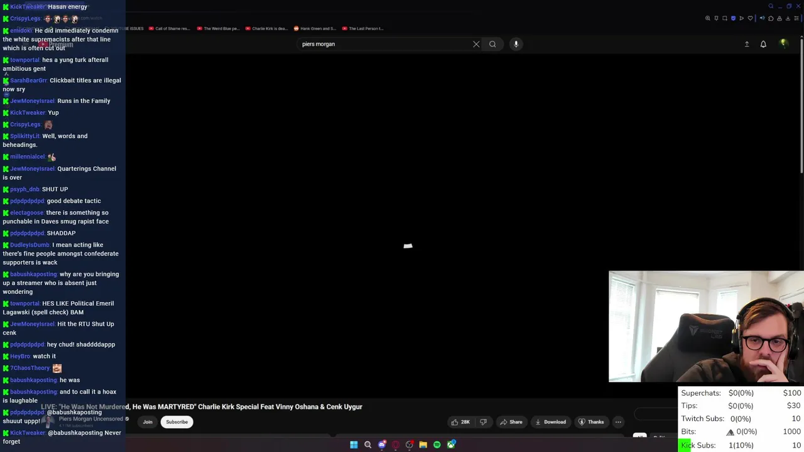804x452 pixels.
Task: Click the browser pin icon
Action: point(716,18)
